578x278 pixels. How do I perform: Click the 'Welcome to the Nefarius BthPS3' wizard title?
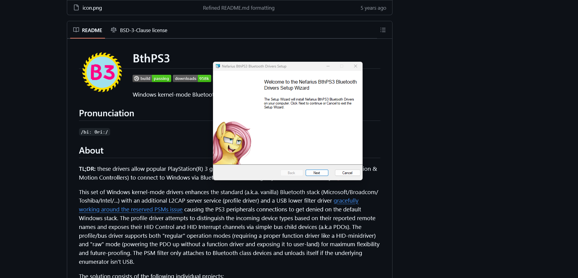tap(310, 85)
